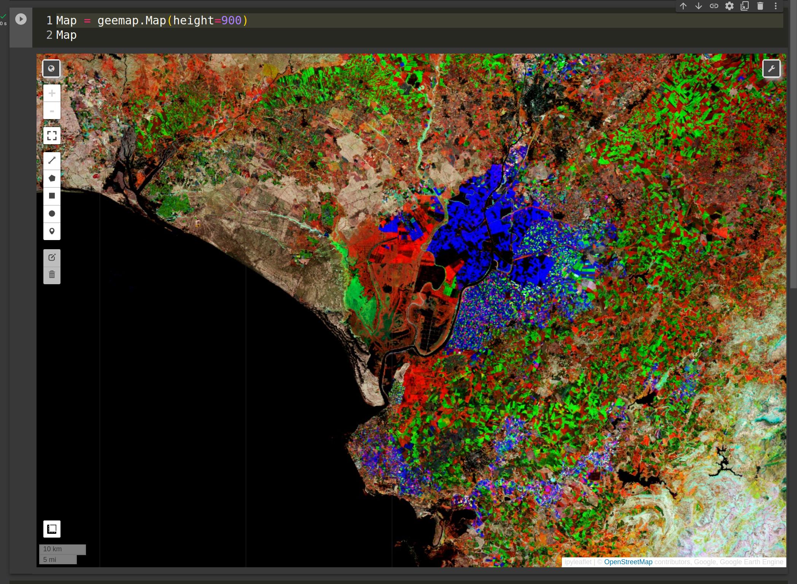This screenshot has height=584, width=797.
Task: Select the draw circle tool
Action: click(52, 213)
